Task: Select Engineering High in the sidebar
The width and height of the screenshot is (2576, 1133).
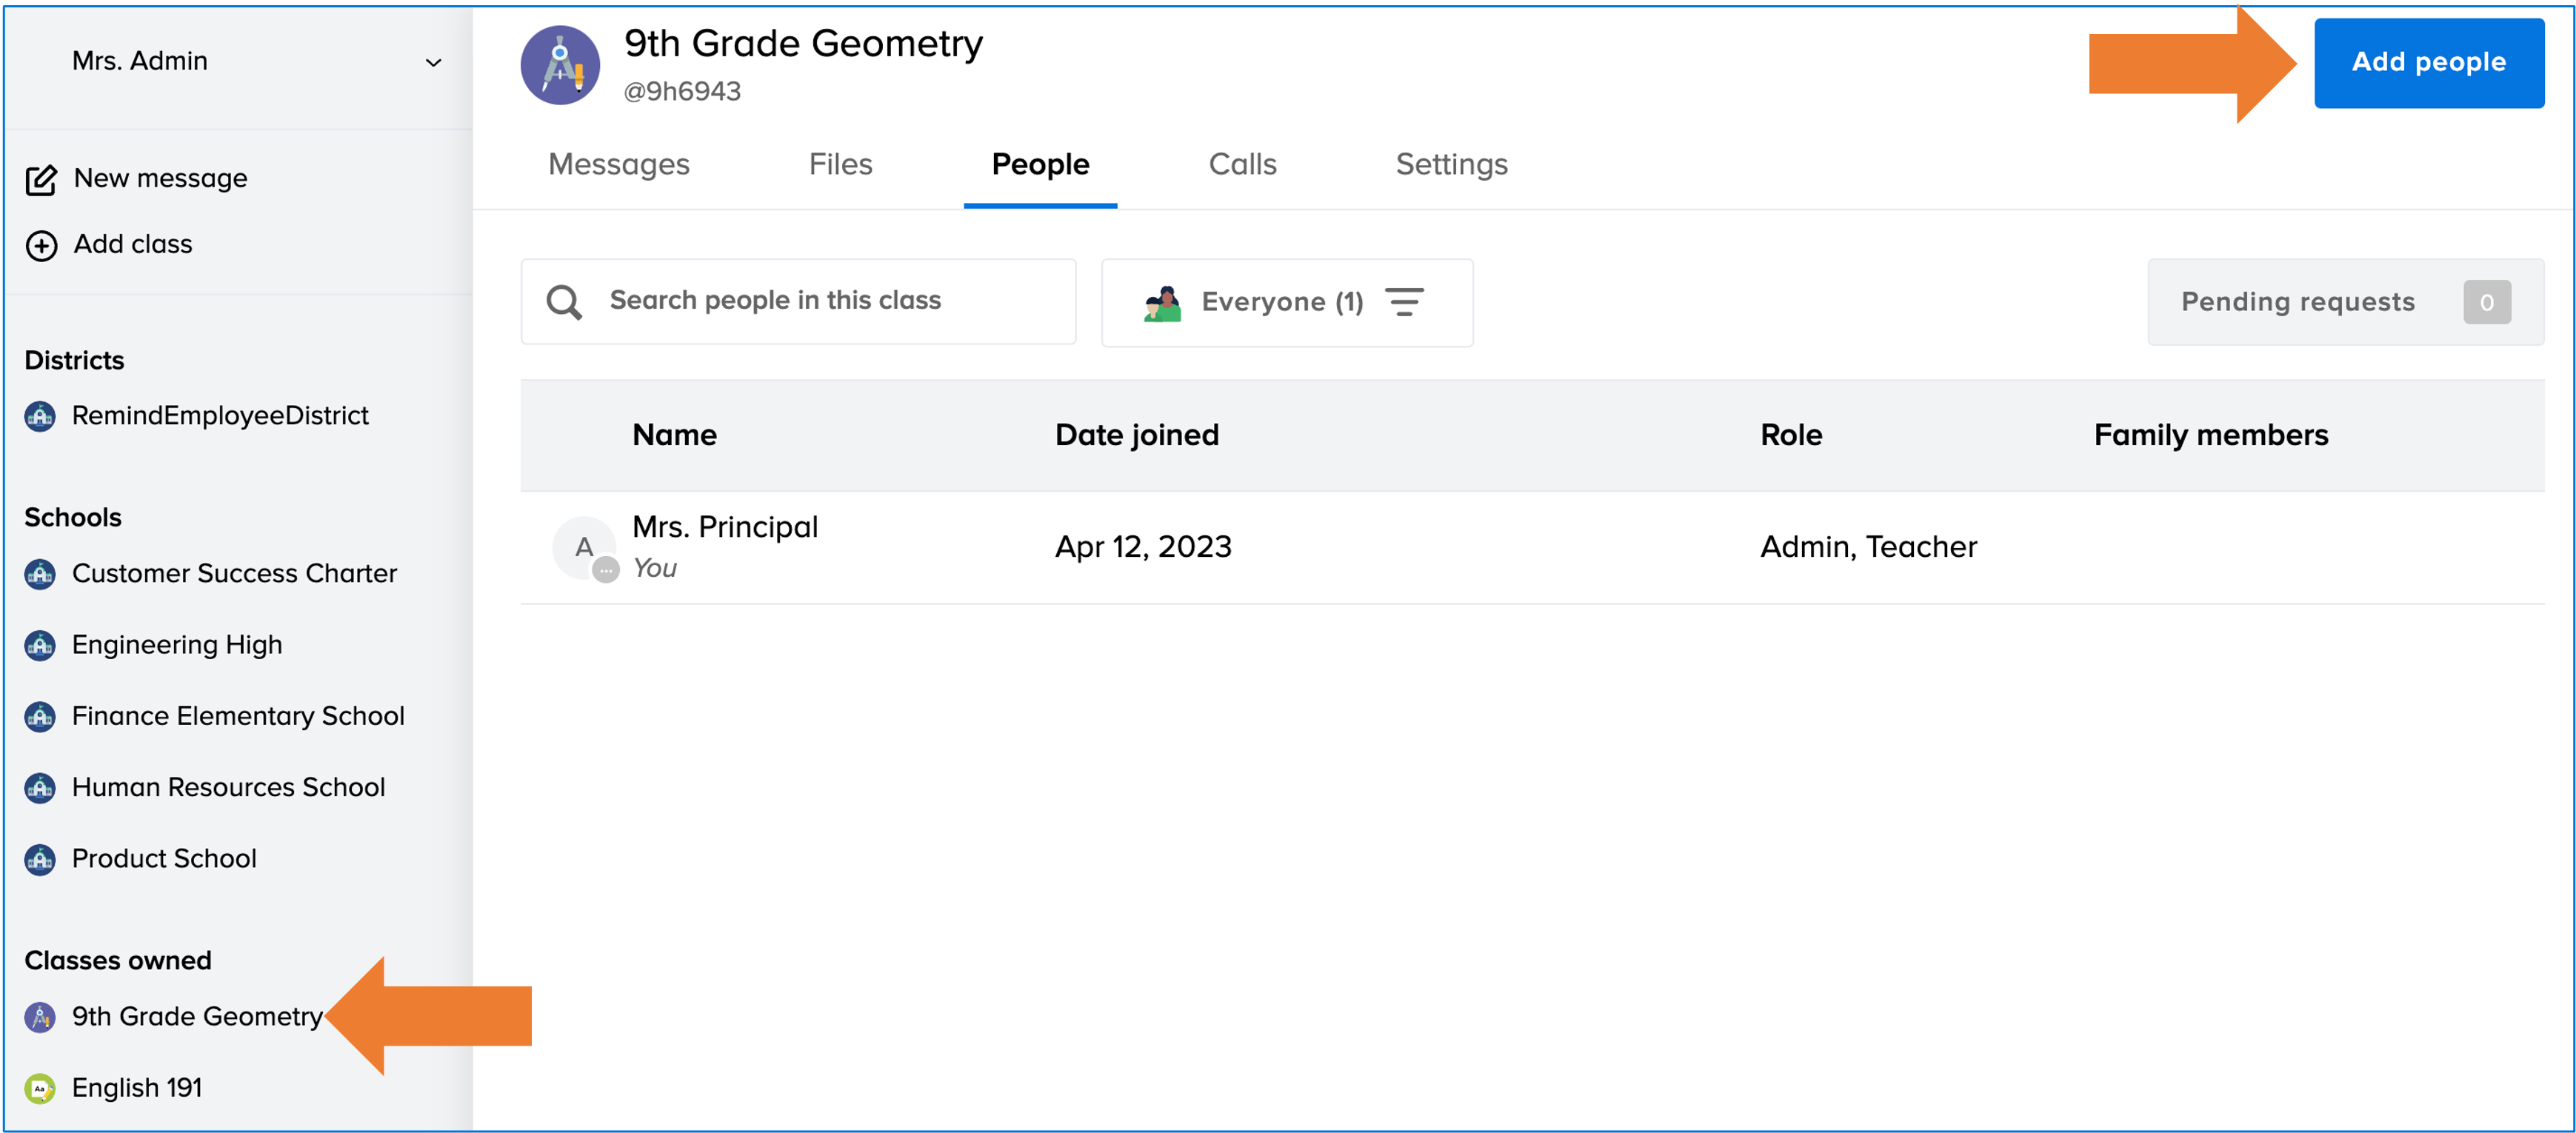Action: tap(177, 645)
